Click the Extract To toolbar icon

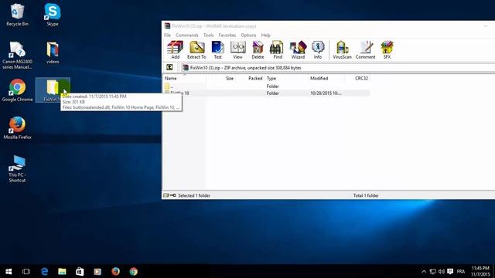pyautogui.click(x=196, y=50)
